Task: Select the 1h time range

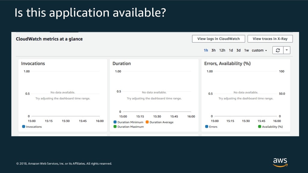Action: point(206,50)
